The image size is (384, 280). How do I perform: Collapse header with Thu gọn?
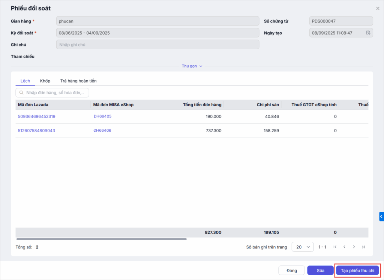[192, 66]
